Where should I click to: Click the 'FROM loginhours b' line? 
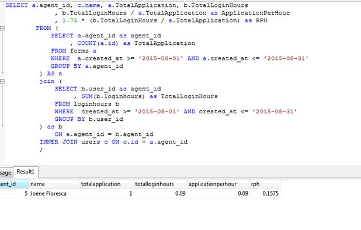coord(87,104)
